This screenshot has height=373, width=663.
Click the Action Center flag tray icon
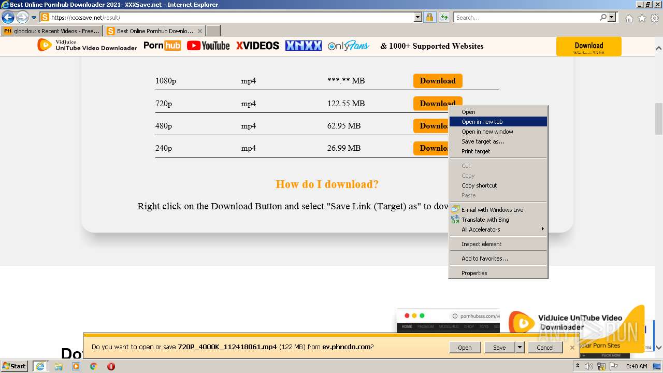613,366
